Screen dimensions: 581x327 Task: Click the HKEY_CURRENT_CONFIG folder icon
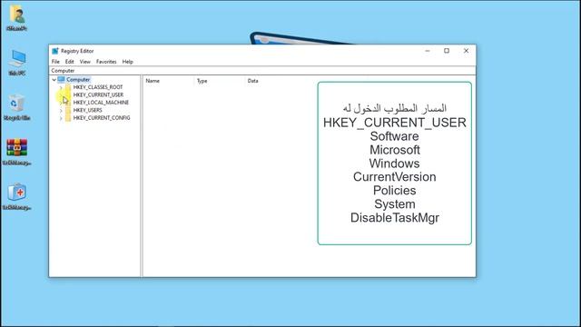(68, 118)
